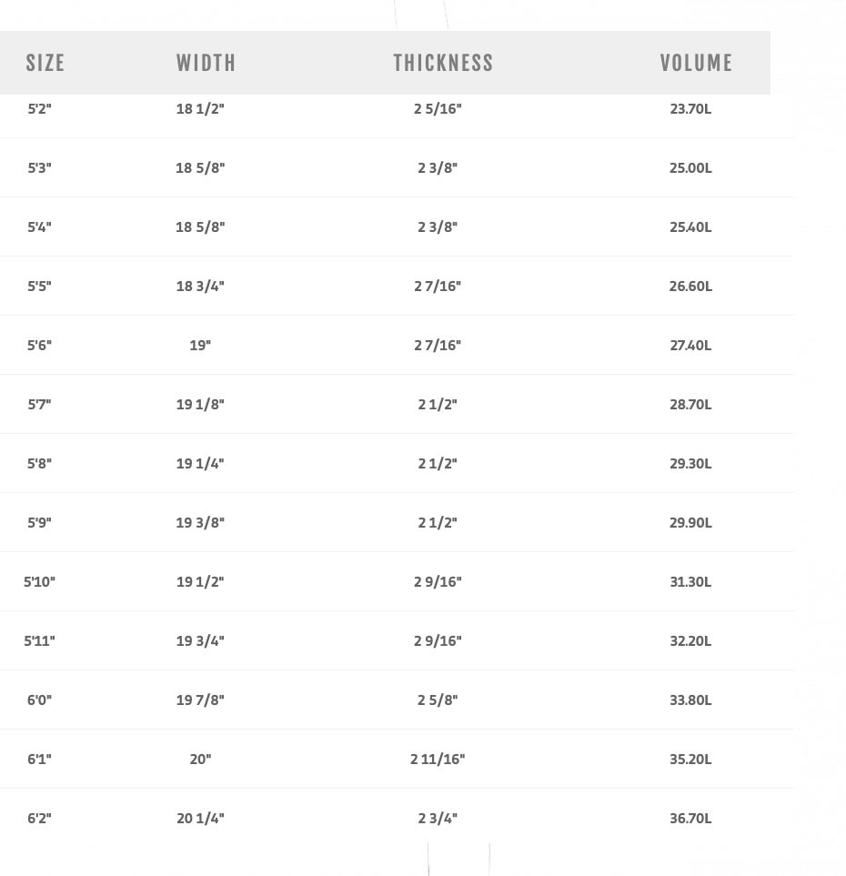Viewport: 846px width, 876px height.
Task: Select the 32.20L volume cell
Action: point(690,641)
